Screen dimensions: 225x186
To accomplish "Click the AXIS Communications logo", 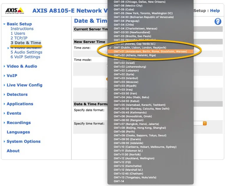I will (14, 11).
